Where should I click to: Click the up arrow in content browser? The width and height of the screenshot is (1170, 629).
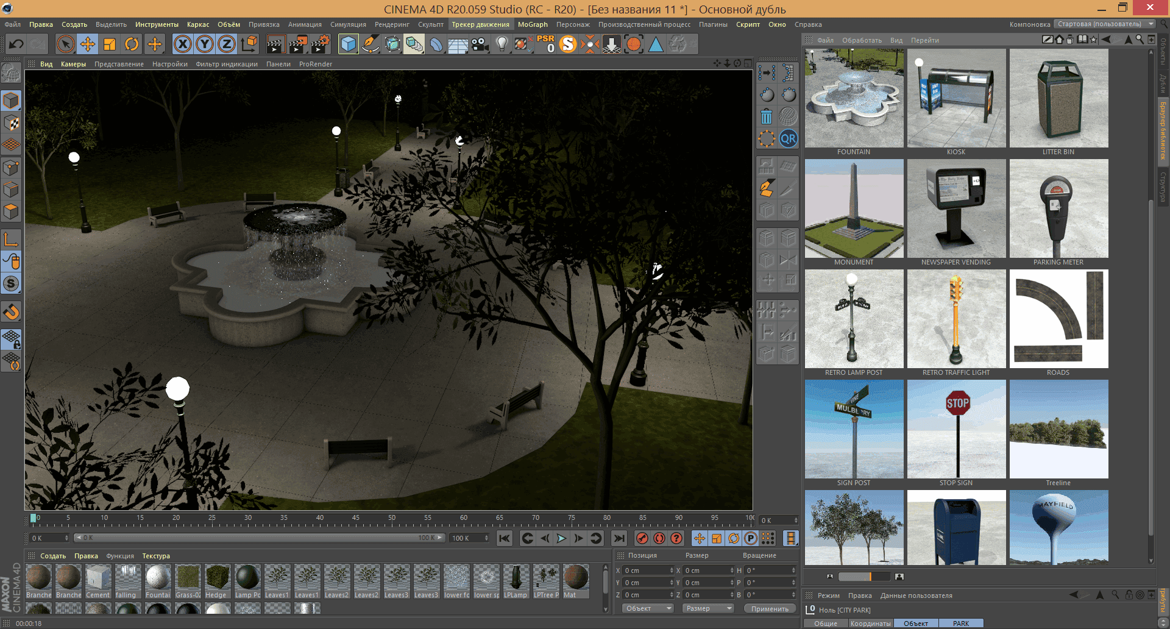pyautogui.click(x=1128, y=40)
